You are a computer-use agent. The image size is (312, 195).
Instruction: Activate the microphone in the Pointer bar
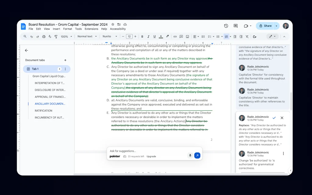point(190,155)
